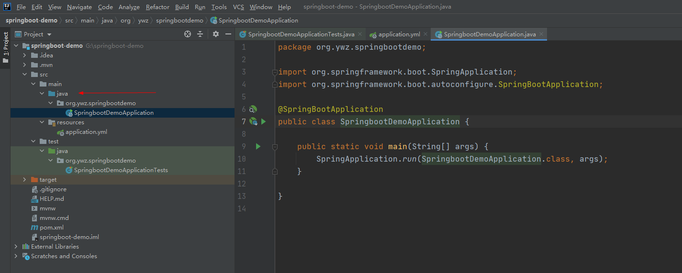This screenshot has height=273, width=682.
Task: Click the ywz breadcrumb in navigation bar
Action: pos(143,21)
